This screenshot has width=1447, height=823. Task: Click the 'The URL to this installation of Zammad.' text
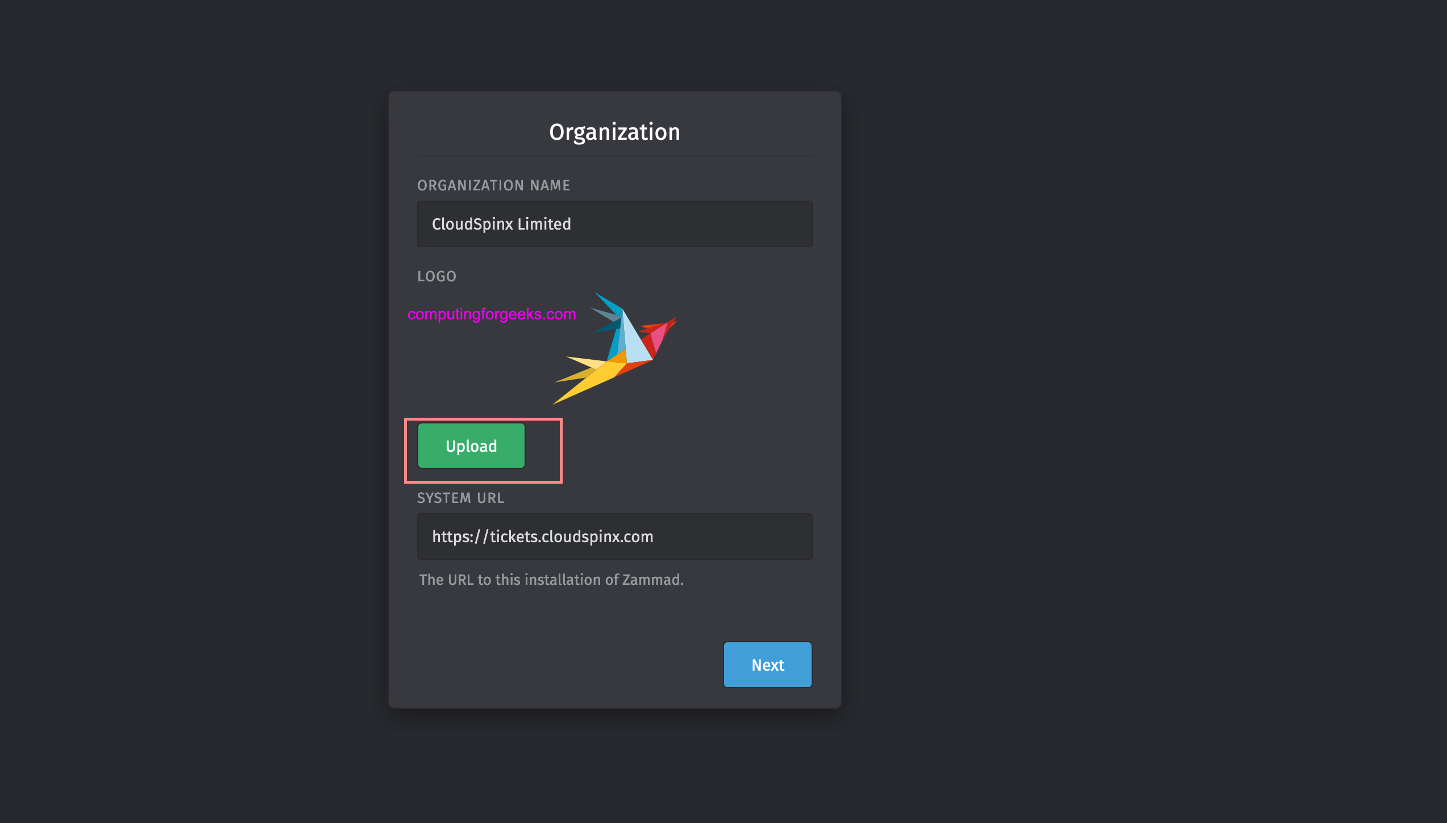(x=551, y=580)
